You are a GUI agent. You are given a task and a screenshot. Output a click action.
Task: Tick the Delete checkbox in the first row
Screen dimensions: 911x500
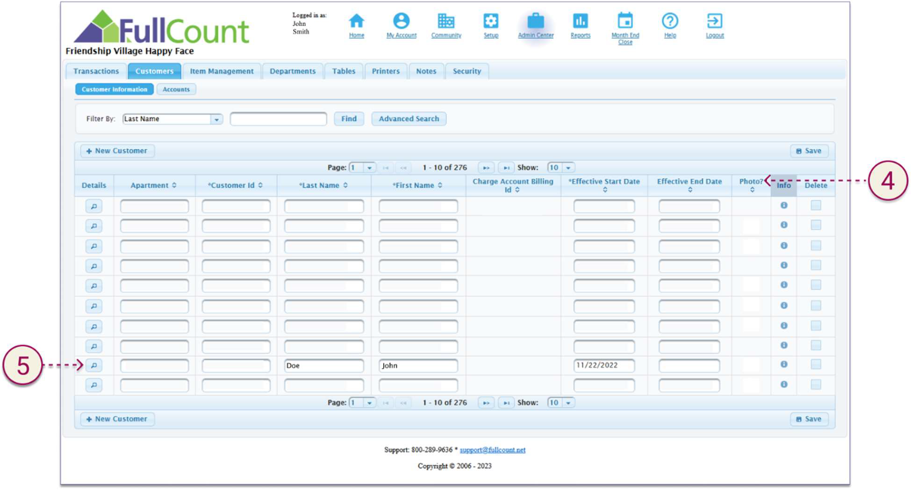point(816,205)
